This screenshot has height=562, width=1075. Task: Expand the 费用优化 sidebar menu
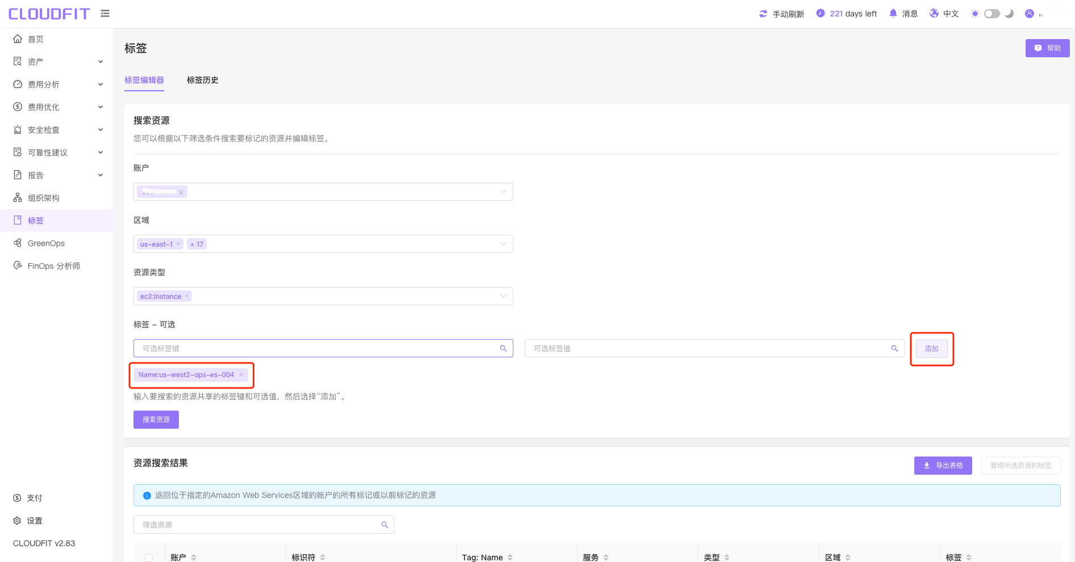click(101, 107)
